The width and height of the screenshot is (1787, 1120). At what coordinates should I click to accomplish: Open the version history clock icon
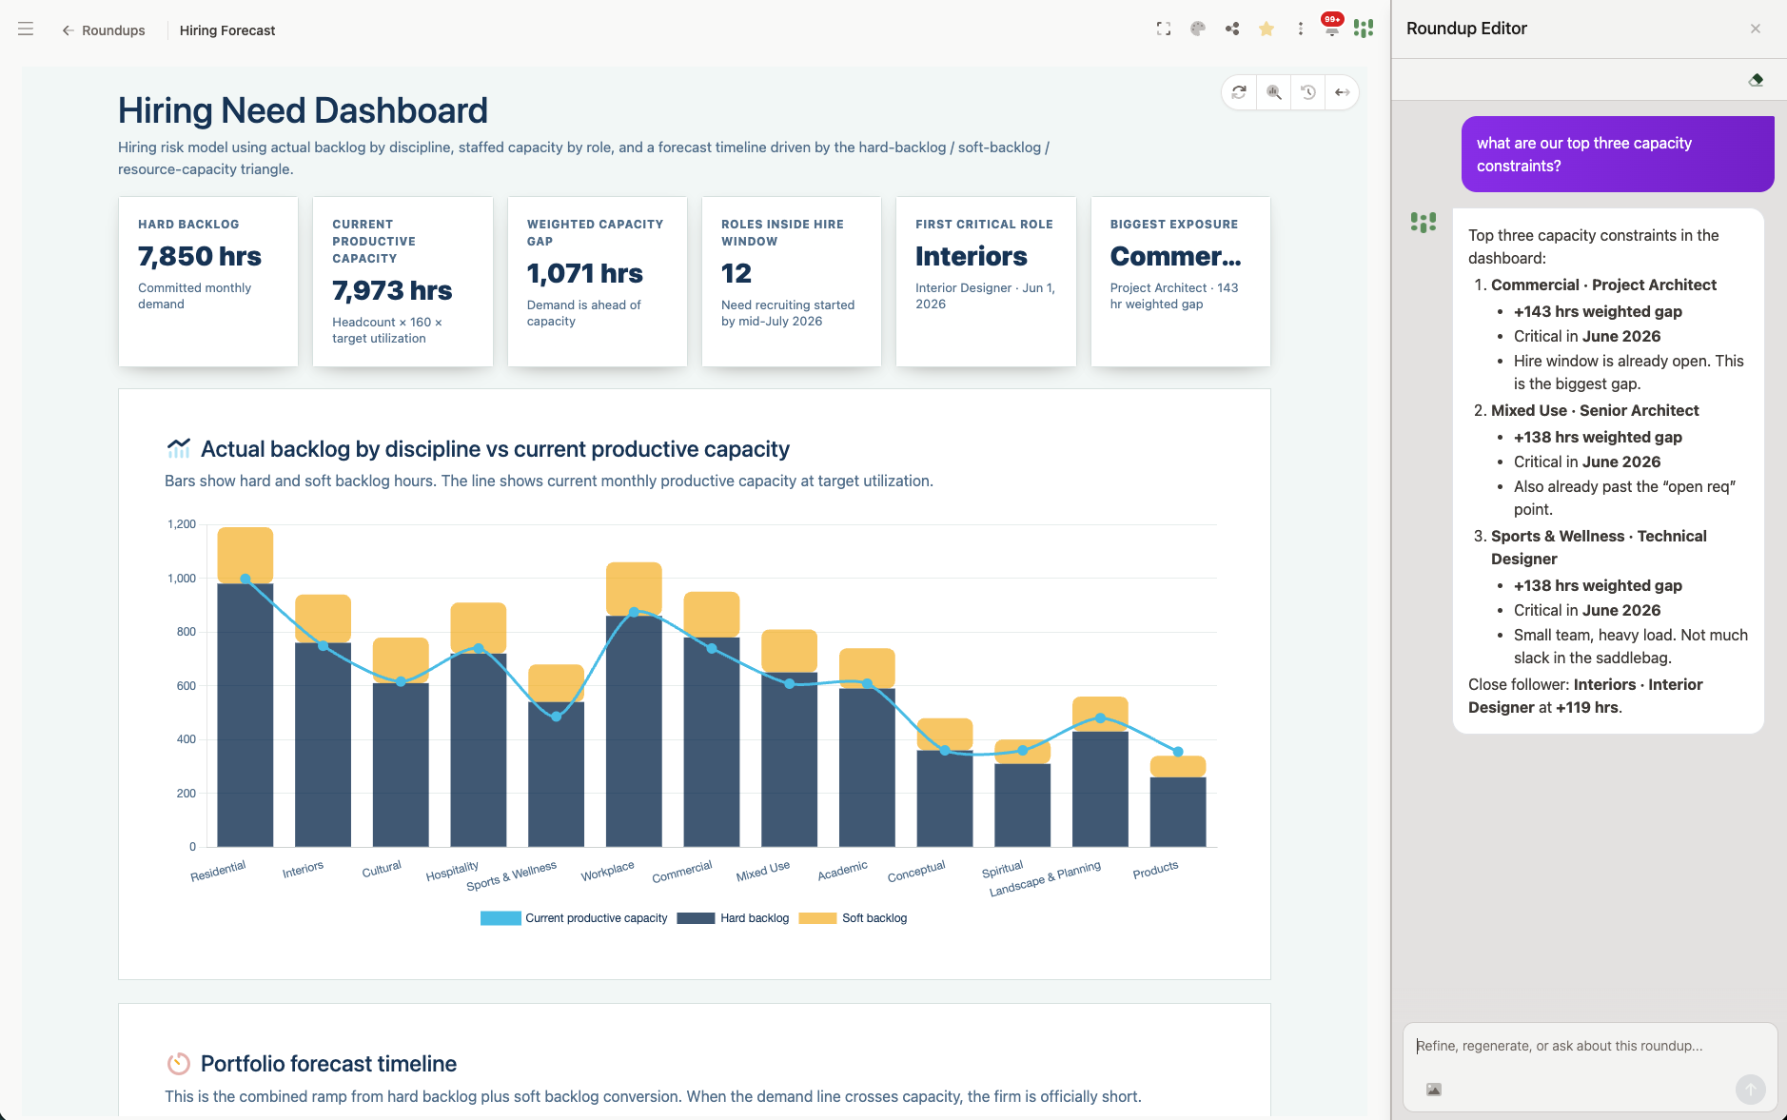pyautogui.click(x=1308, y=92)
